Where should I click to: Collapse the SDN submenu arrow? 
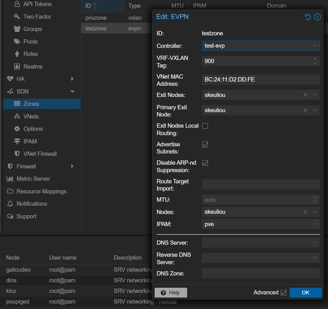72,92
